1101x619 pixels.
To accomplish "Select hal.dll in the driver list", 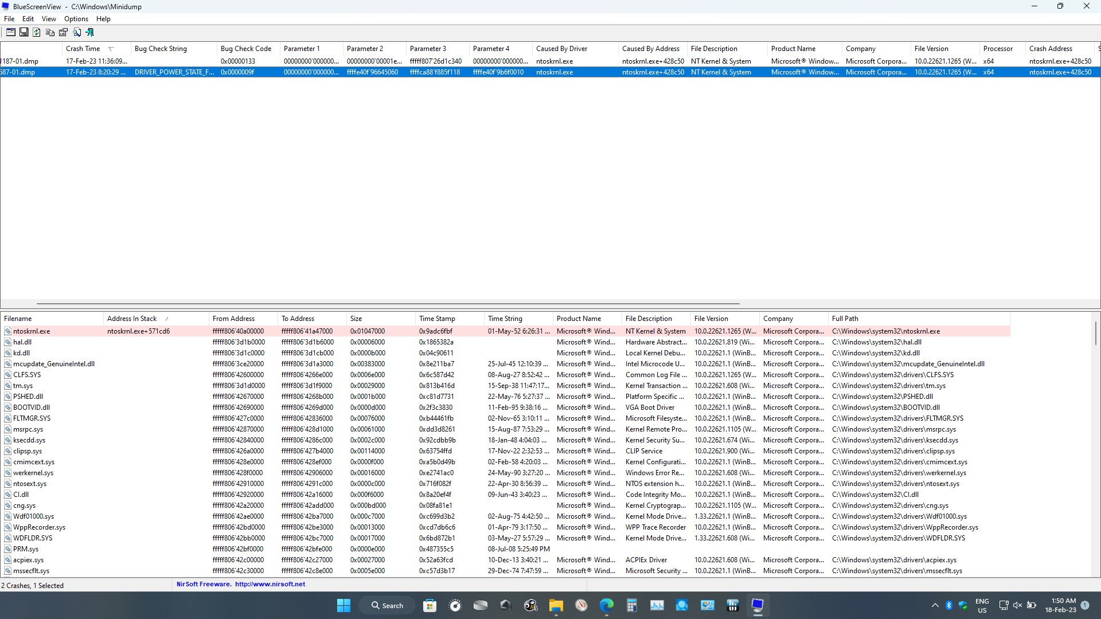I will point(22,342).
